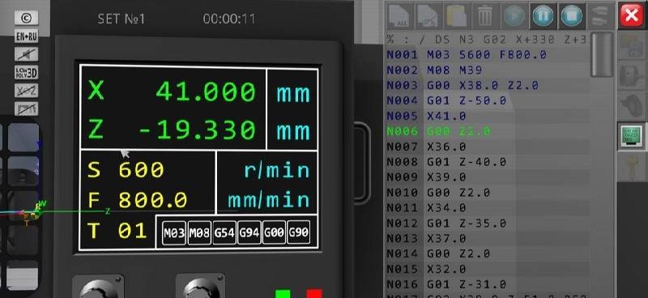Open a program with the folder icon
This screenshot has height=298, width=648.
pos(457,16)
